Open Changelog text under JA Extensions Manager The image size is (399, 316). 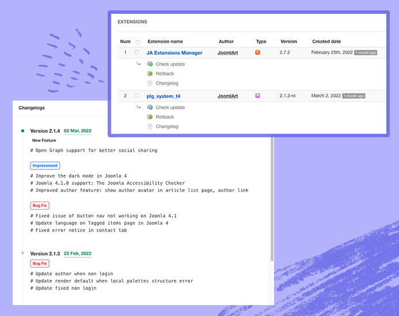tap(167, 83)
